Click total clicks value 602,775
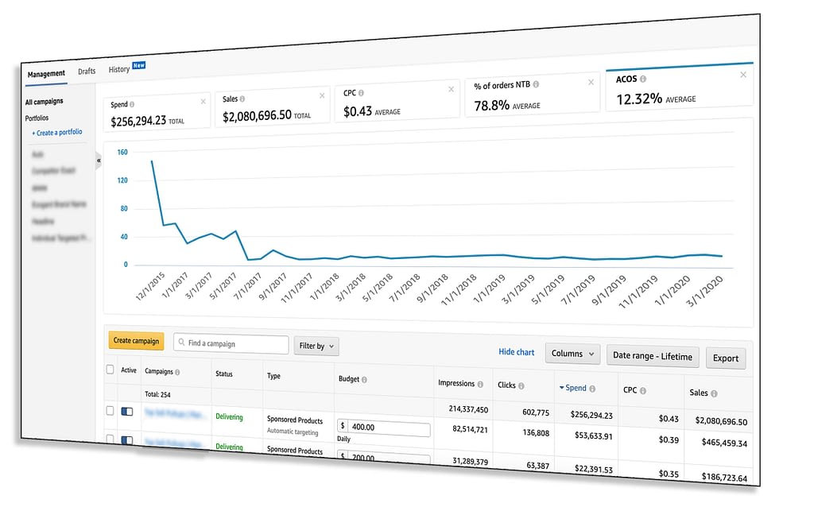The width and height of the screenshot is (814, 507). point(536,412)
